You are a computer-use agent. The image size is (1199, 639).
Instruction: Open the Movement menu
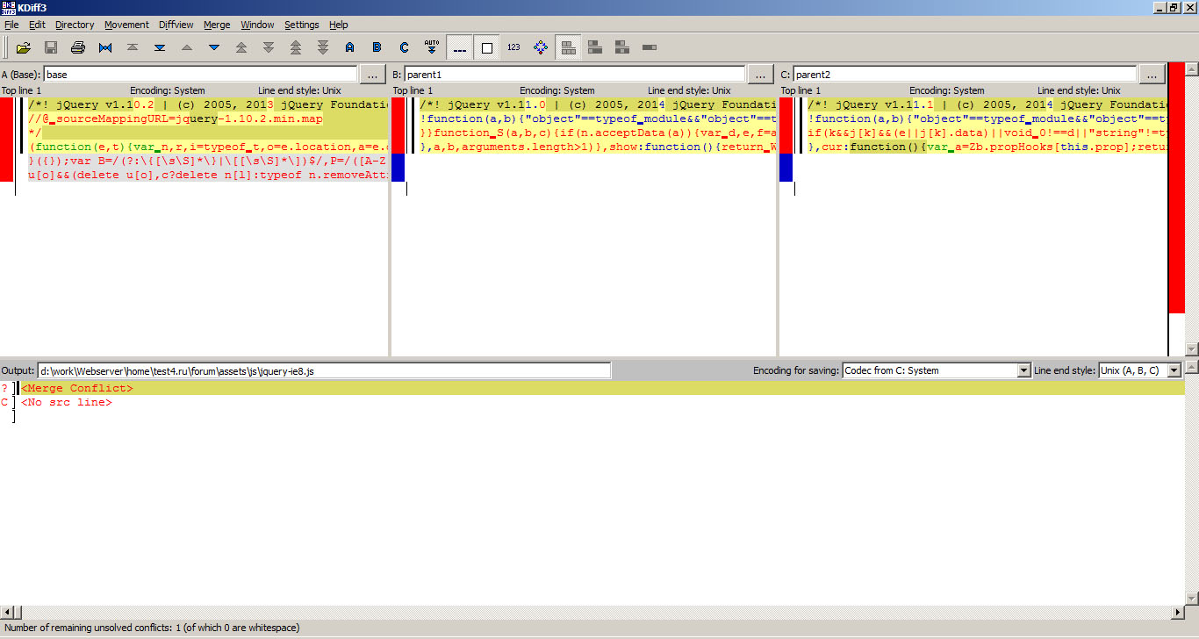[x=126, y=25]
